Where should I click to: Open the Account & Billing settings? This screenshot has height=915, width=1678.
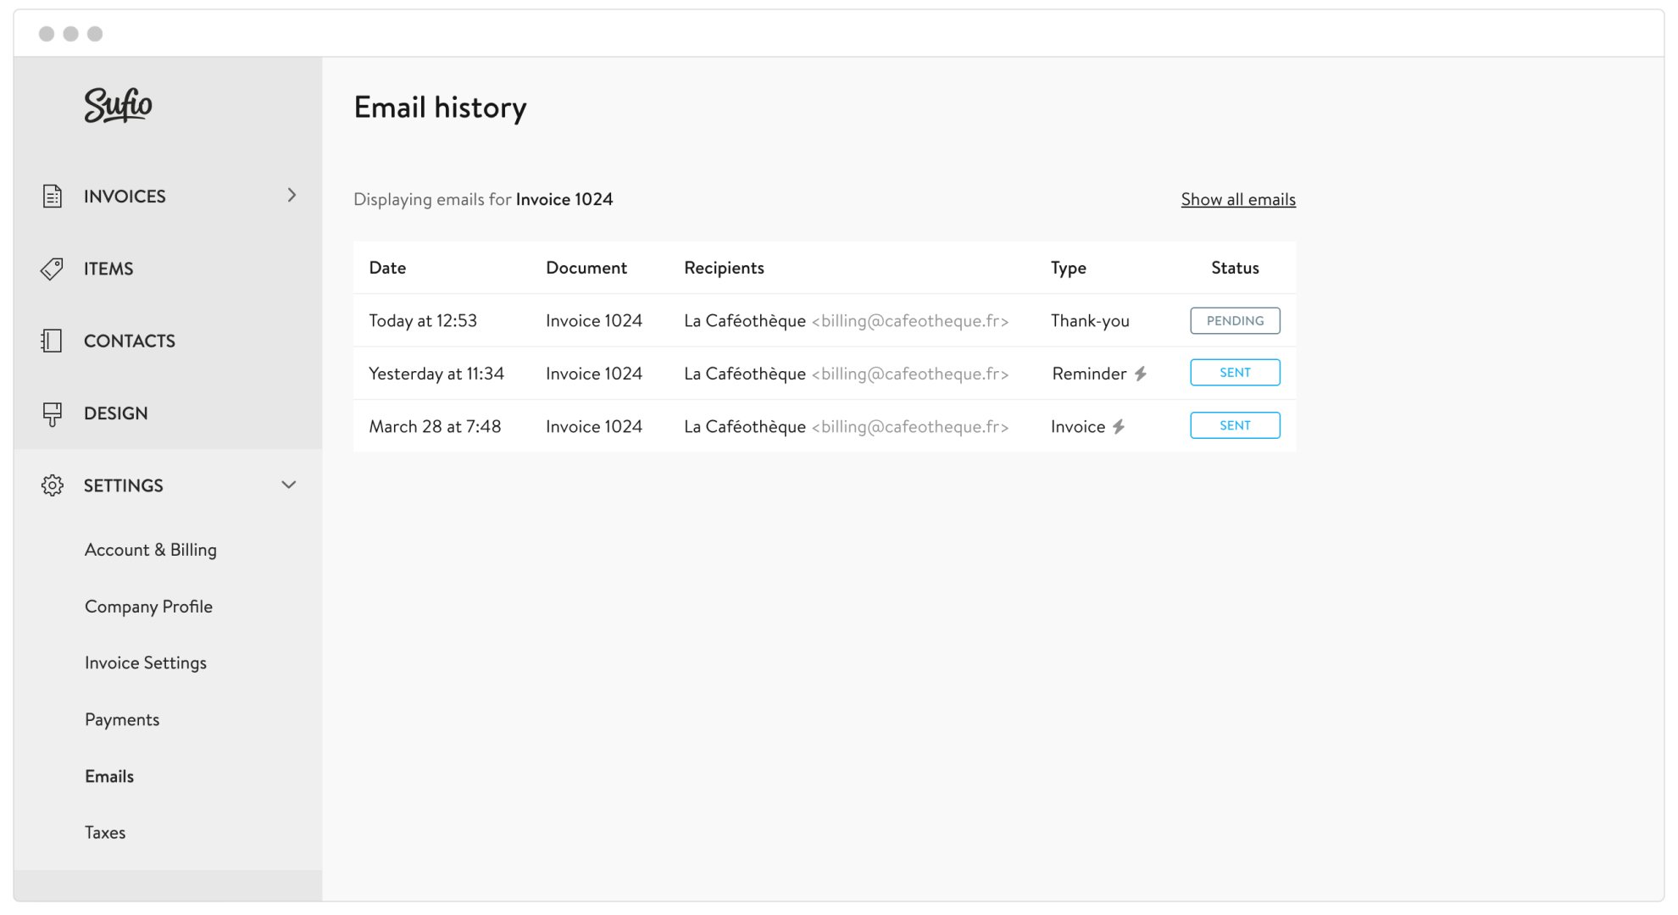[x=150, y=550]
